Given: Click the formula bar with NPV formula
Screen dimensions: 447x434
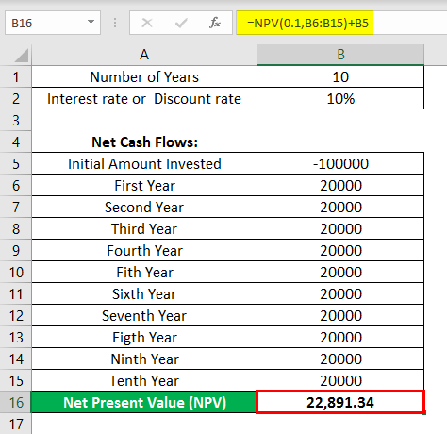Looking at the screenshot, I should [341, 23].
